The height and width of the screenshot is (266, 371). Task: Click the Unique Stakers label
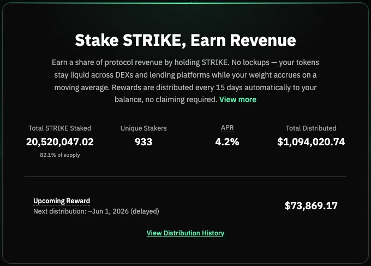point(143,128)
